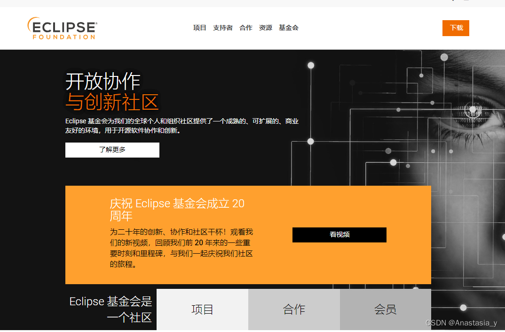Select the 合作 tab at the bottom
The image size is (505, 332).
[x=294, y=309]
